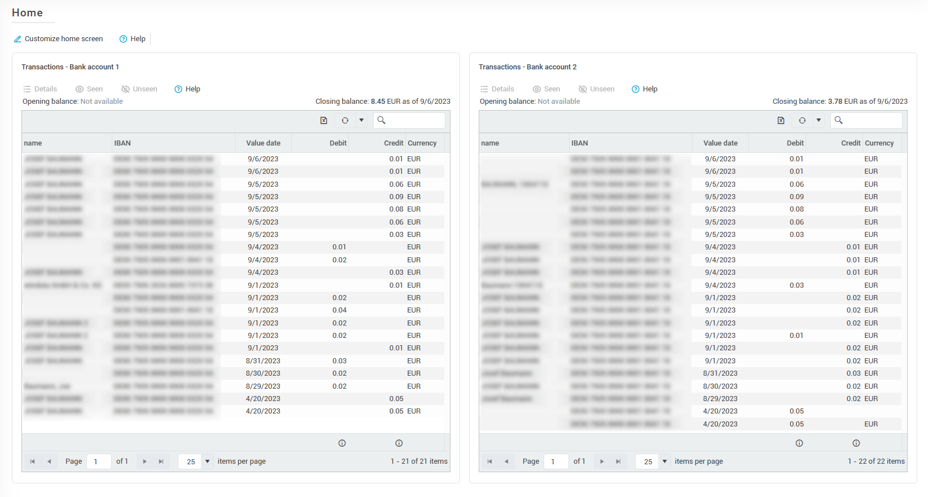Open Help in Bank account 1 toolbar

tap(187, 89)
